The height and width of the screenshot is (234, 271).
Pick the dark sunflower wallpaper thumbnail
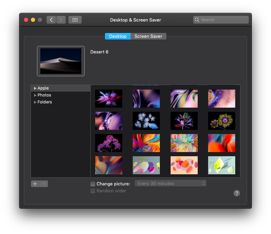(x=222, y=121)
